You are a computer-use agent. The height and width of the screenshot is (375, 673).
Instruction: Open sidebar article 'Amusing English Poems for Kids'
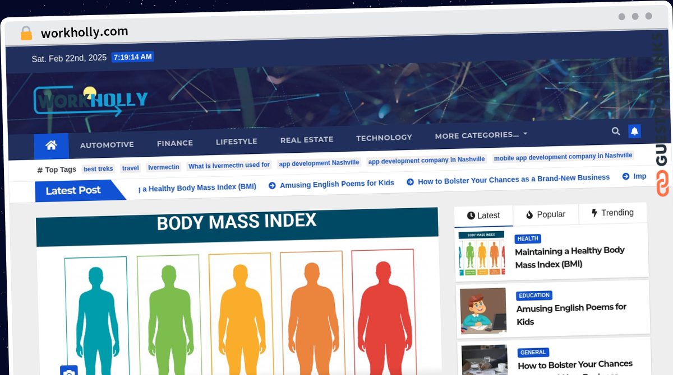pos(571,315)
